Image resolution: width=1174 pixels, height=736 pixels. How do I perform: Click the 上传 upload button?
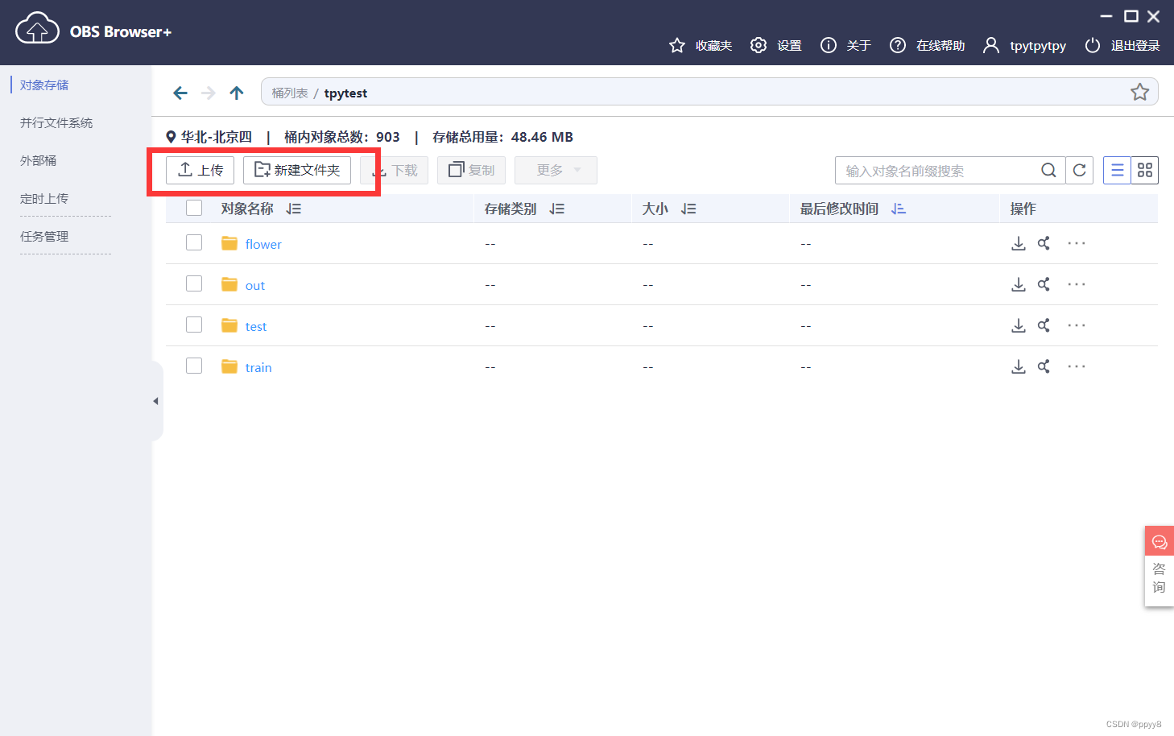(x=200, y=170)
